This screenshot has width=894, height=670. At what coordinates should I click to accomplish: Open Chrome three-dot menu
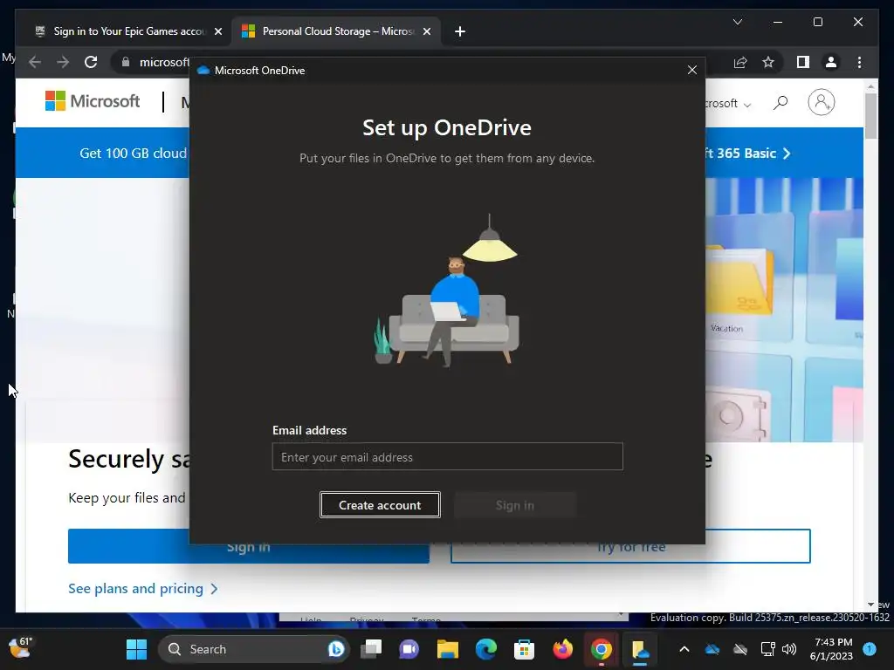pyautogui.click(x=859, y=62)
